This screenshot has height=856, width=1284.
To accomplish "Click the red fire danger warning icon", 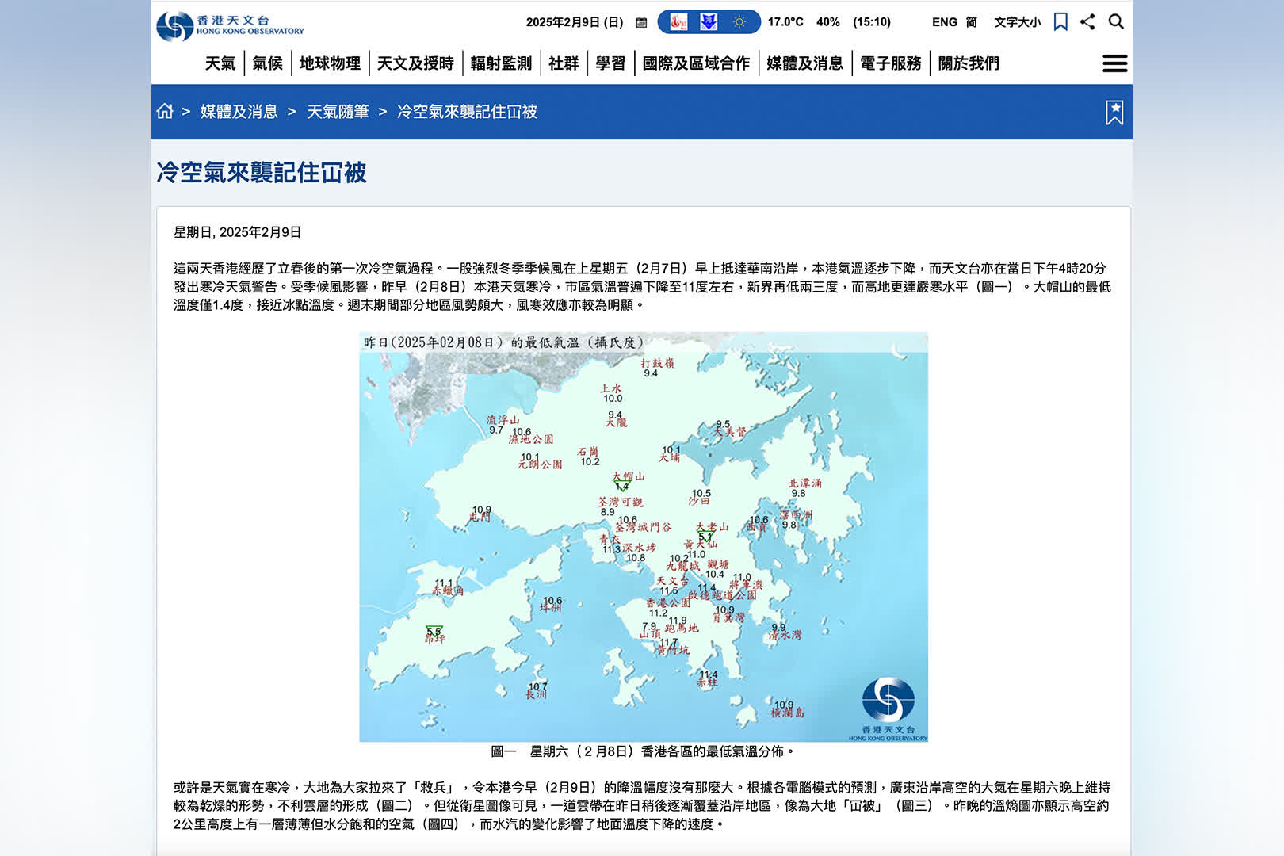I will tap(678, 22).
